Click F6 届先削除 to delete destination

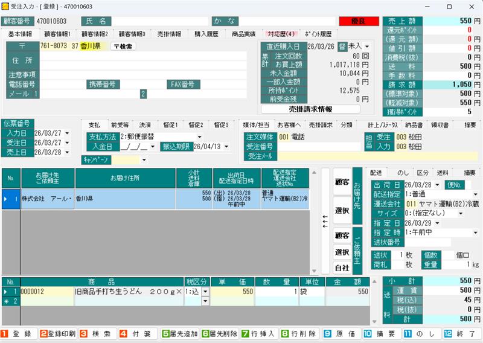[x=219, y=334]
